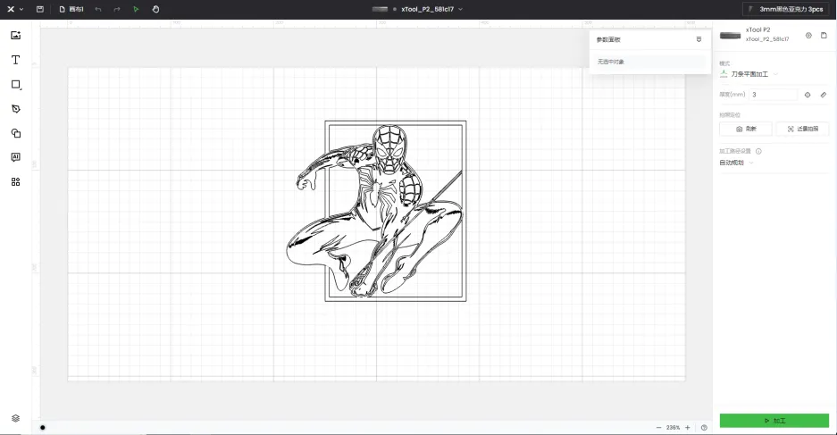Activate the green select pointer tool
837x435 pixels.
(x=136, y=9)
